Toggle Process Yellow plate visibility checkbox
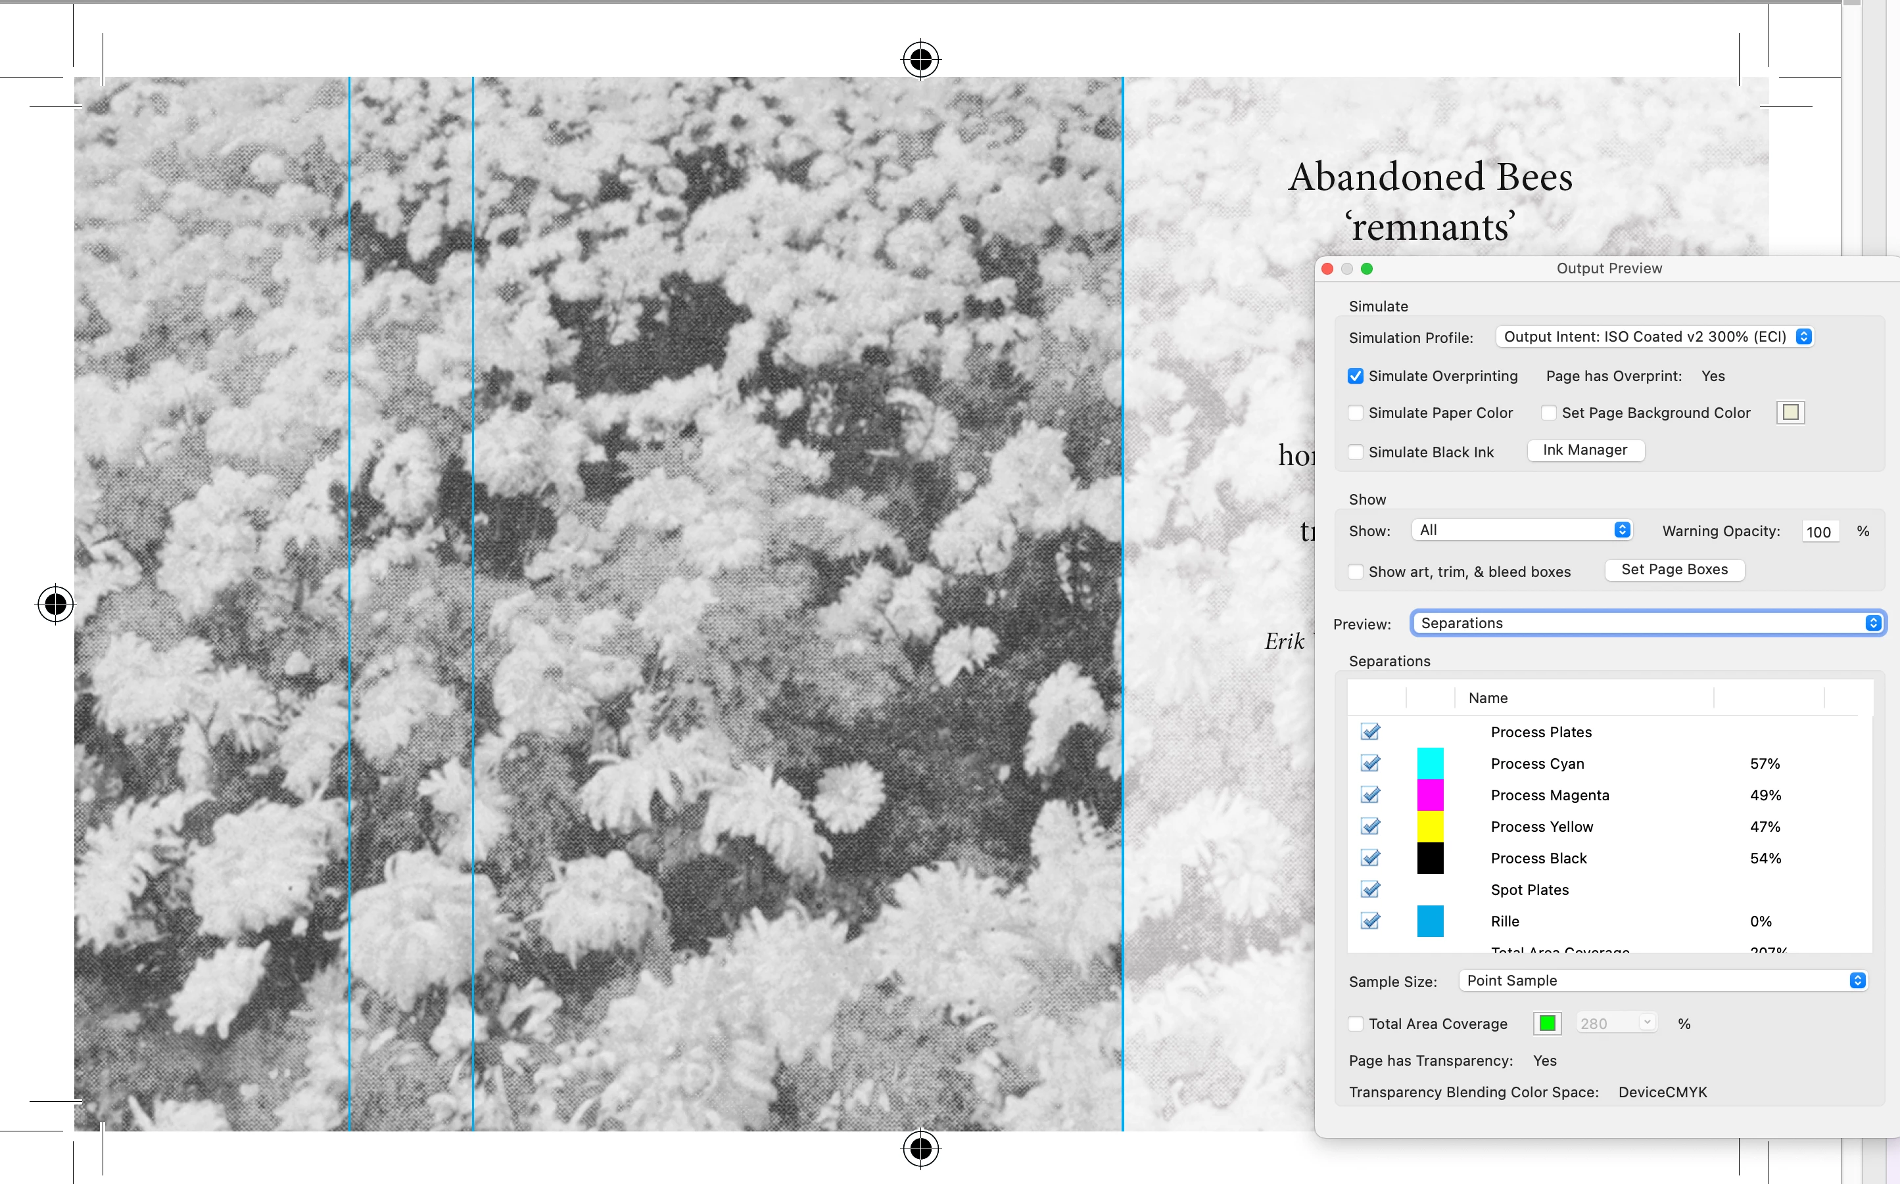The image size is (1900, 1184). (x=1370, y=826)
